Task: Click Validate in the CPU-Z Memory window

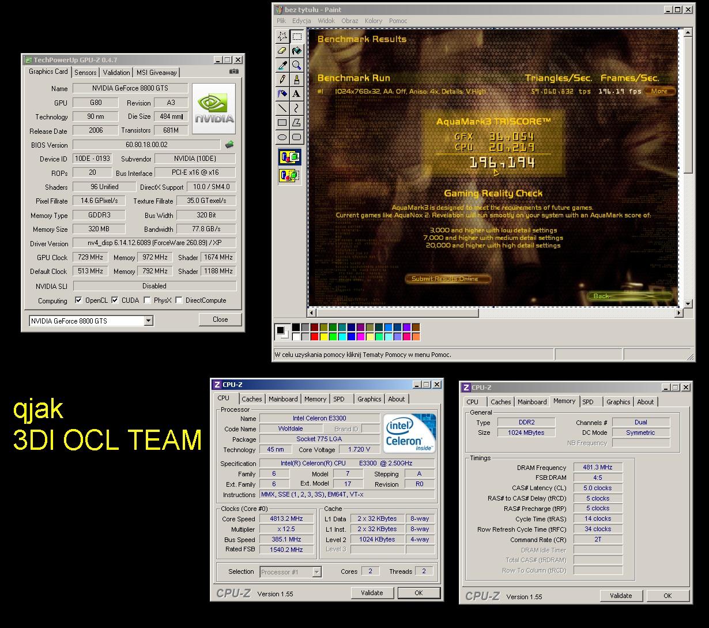Action: point(621,596)
